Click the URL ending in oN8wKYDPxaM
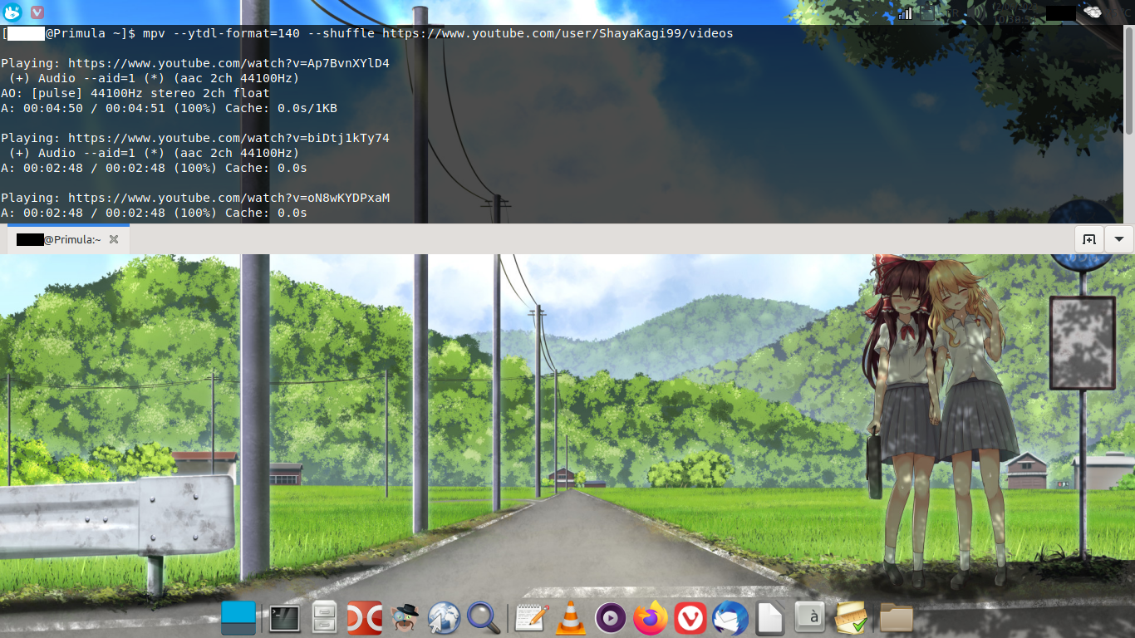The height and width of the screenshot is (638, 1135). point(228,198)
